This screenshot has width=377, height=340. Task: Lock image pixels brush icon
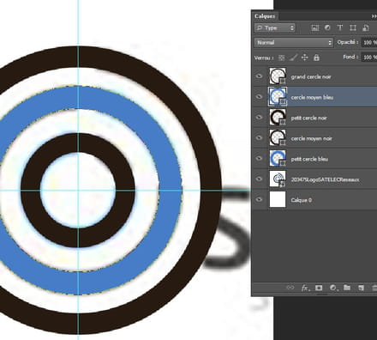click(293, 58)
